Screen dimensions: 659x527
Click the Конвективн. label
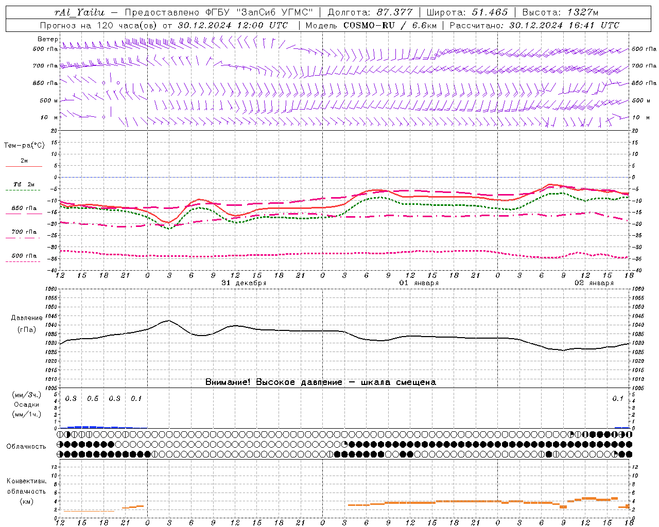[26, 481]
